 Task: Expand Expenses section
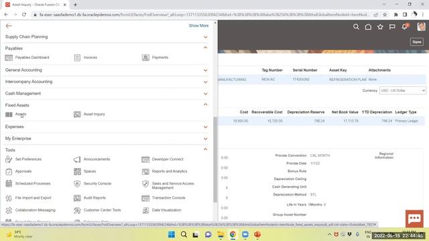click(206, 127)
